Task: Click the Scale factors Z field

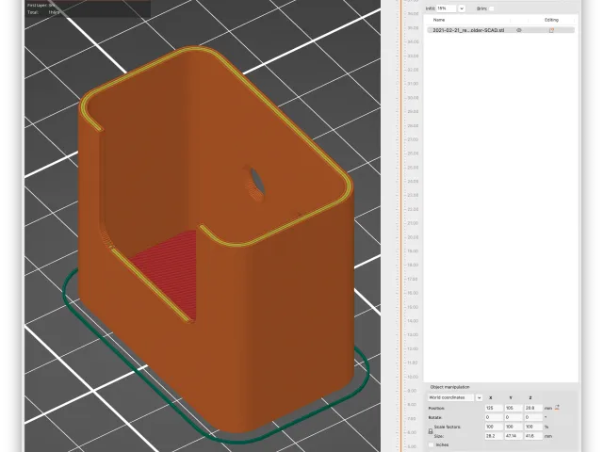Action: pyautogui.click(x=533, y=427)
